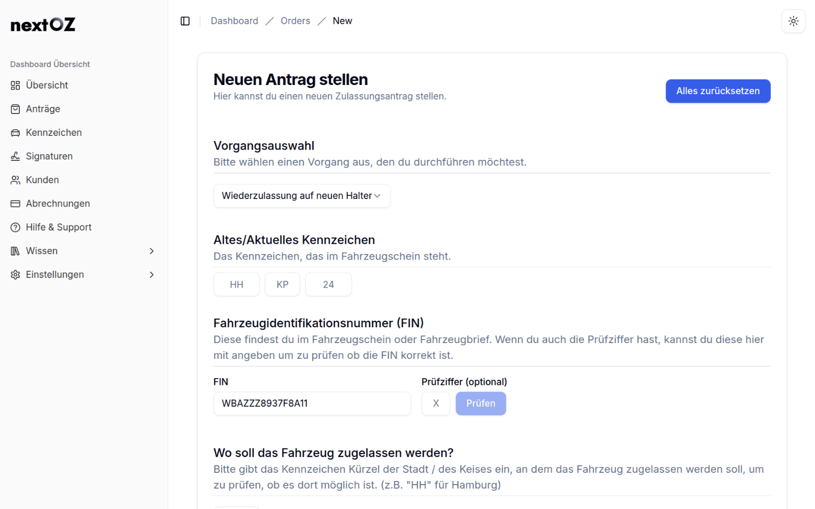Expand the Wissen submenu chevron
The height and width of the screenshot is (509, 815).
[151, 251]
